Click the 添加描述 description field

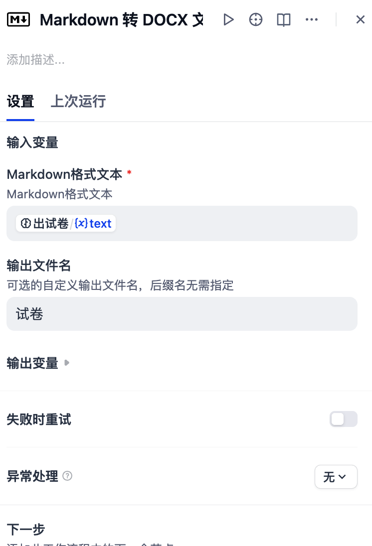pyautogui.click(x=36, y=60)
